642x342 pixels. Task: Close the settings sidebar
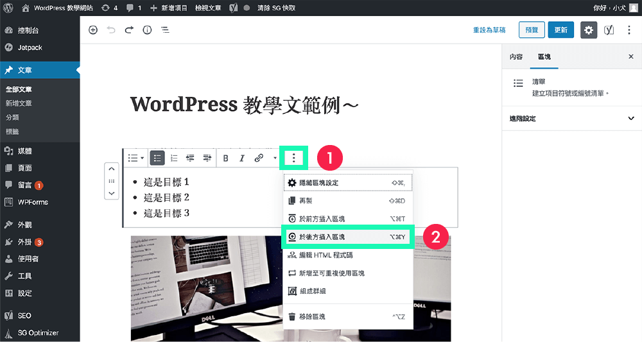tap(631, 57)
